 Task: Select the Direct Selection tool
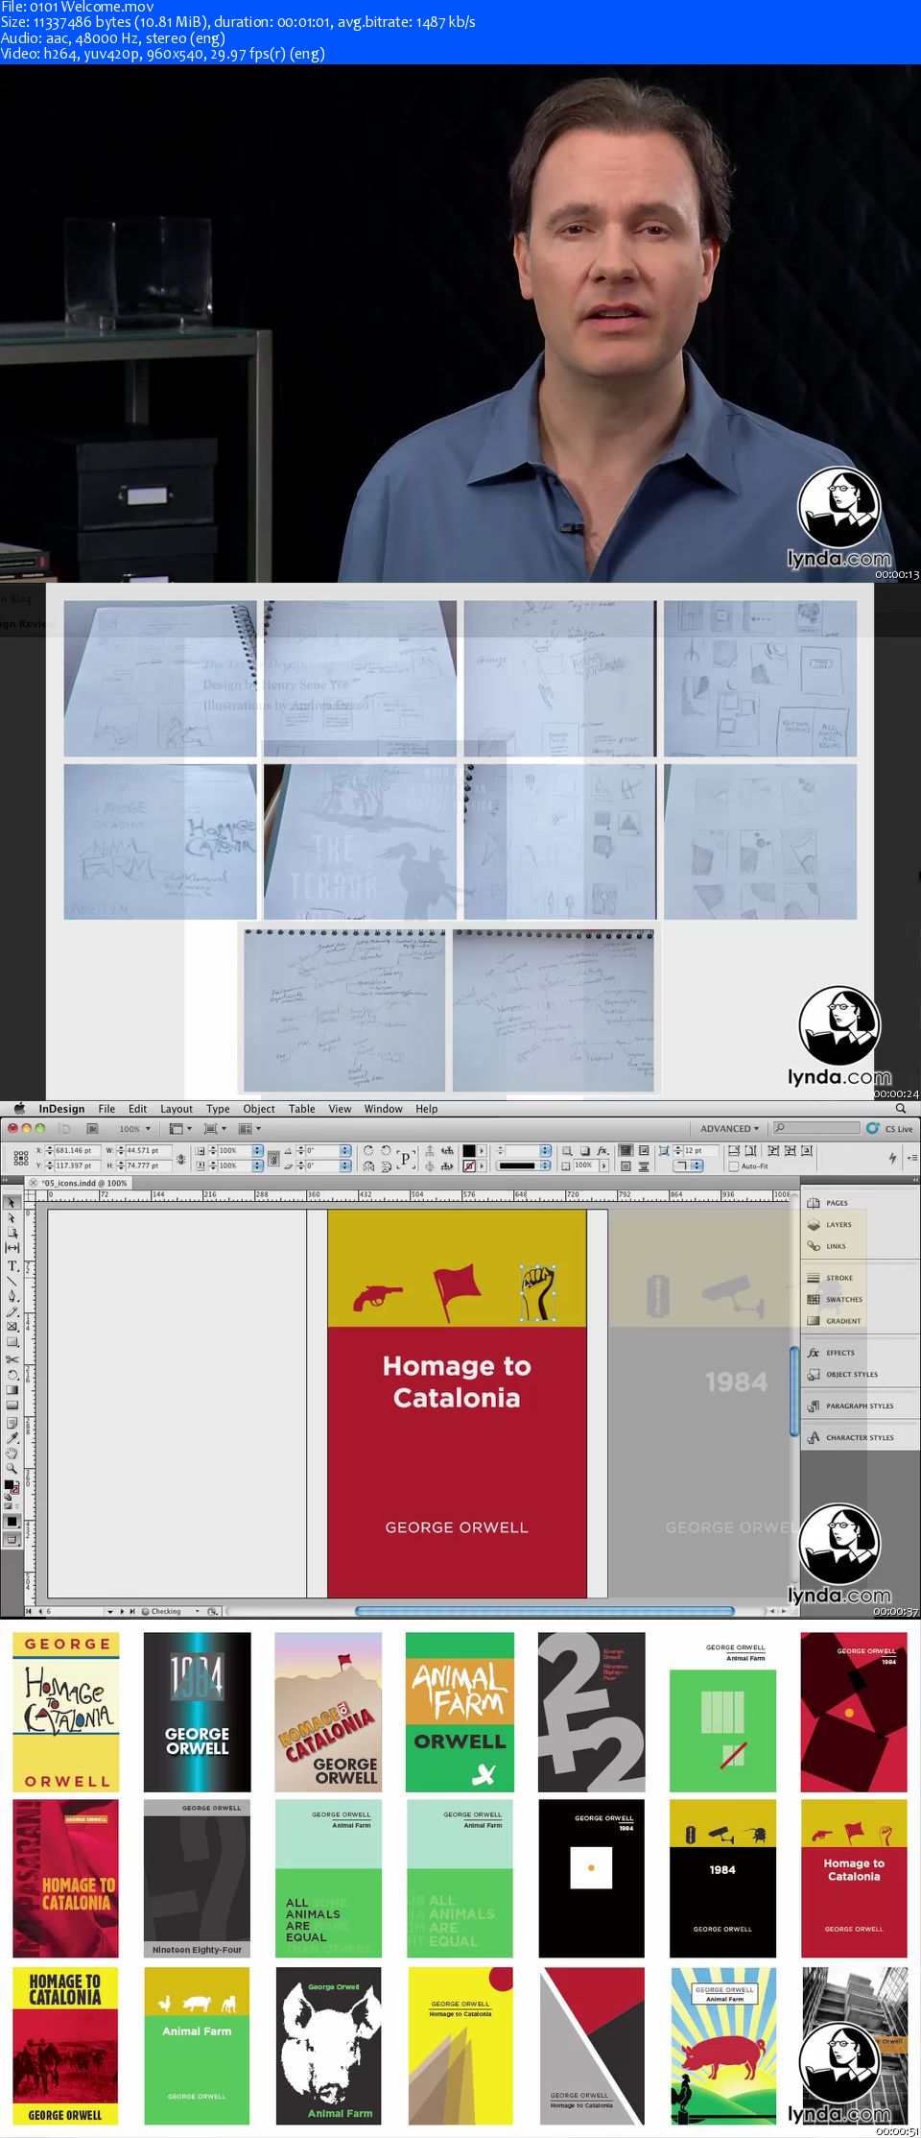[12, 1217]
